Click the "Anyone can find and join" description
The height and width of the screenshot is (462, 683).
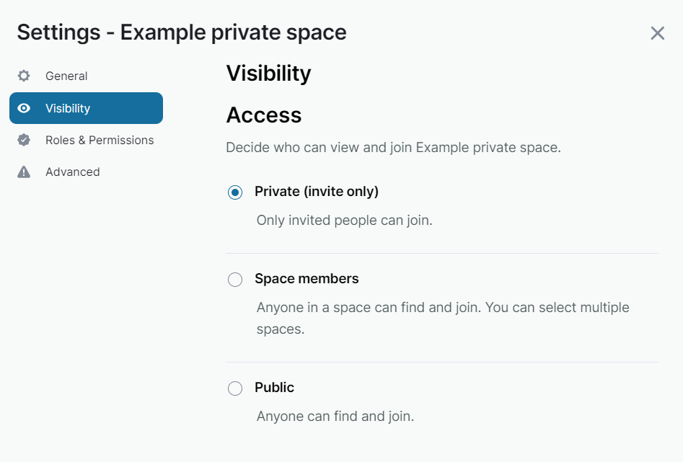[x=335, y=416]
